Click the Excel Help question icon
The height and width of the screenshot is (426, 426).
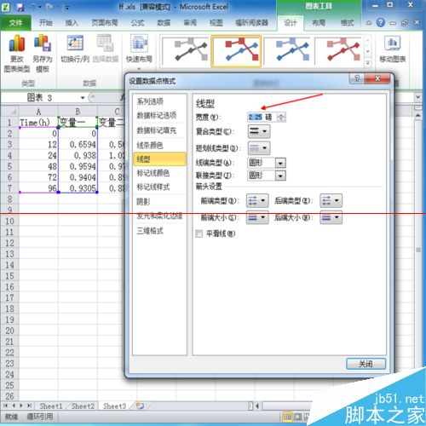pyautogui.click(x=380, y=22)
